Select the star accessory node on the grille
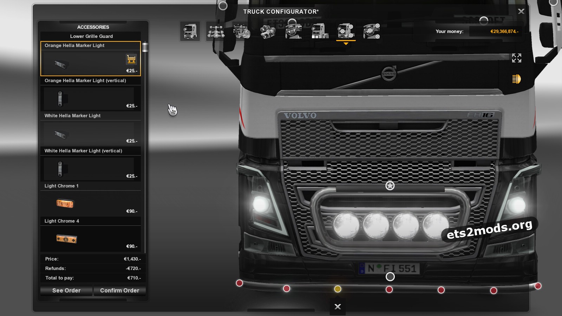562x316 pixels. tap(390, 185)
